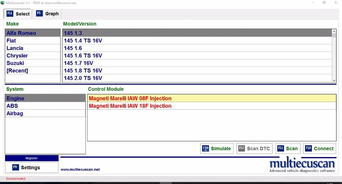Select Alfa Romeo make

(x=33, y=33)
